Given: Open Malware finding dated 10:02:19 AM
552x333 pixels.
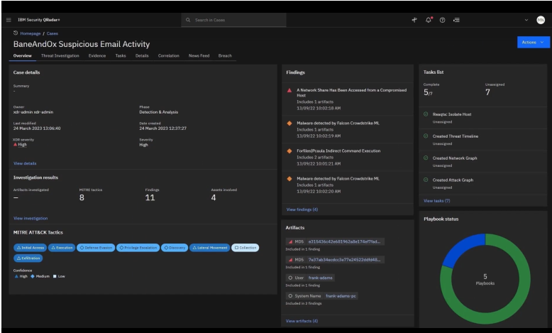Looking at the screenshot, I should (x=348, y=129).
